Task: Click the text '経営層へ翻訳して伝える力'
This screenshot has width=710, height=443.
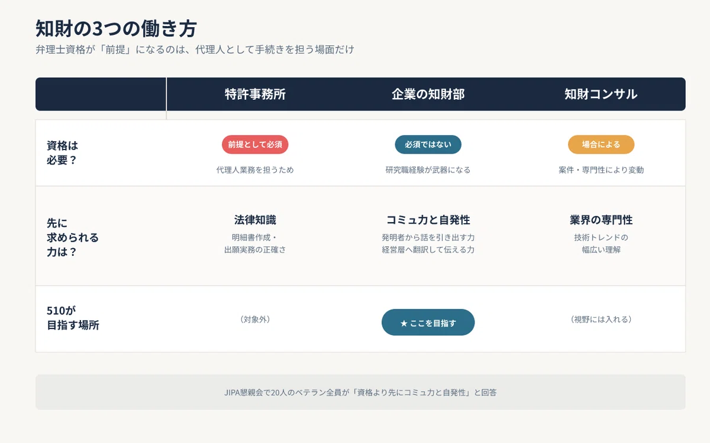Action: pos(428,250)
